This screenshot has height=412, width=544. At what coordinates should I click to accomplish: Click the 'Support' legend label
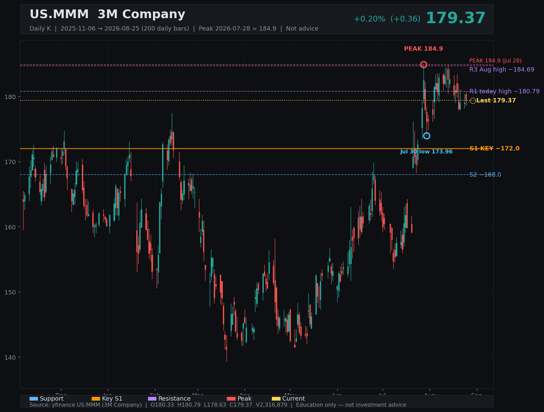tap(52, 399)
